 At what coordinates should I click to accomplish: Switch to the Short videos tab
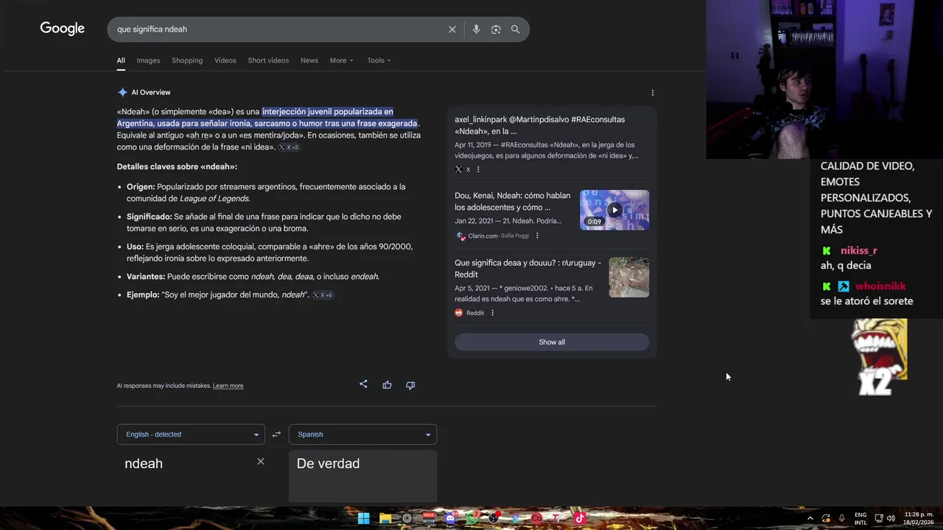[x=268, y=60]
